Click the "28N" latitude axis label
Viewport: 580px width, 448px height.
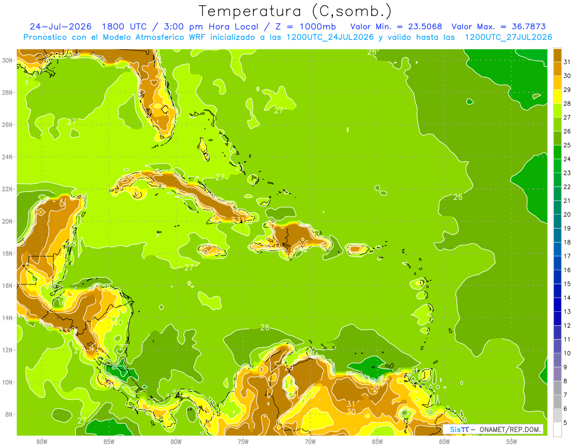pyautogui.click(x=8, y=92)
